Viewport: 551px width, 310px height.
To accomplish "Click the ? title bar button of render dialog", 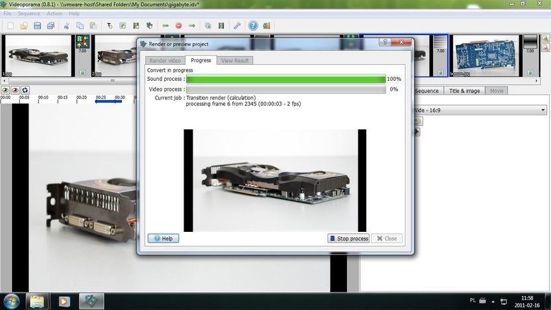I will pos(385,42).
